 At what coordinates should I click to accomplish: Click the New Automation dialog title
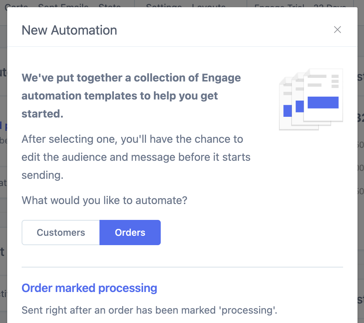(x=69, y=30)
